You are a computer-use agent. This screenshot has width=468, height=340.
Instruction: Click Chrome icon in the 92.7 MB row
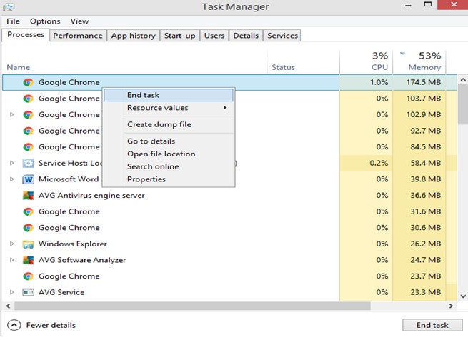click(28, 131)
